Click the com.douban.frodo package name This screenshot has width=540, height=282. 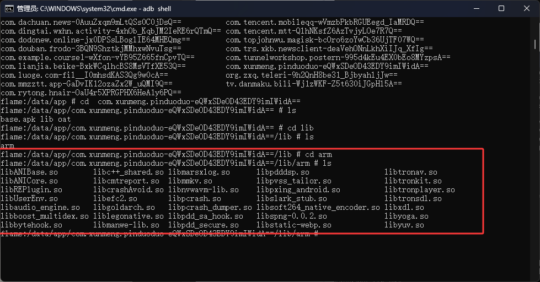(36, 49)
